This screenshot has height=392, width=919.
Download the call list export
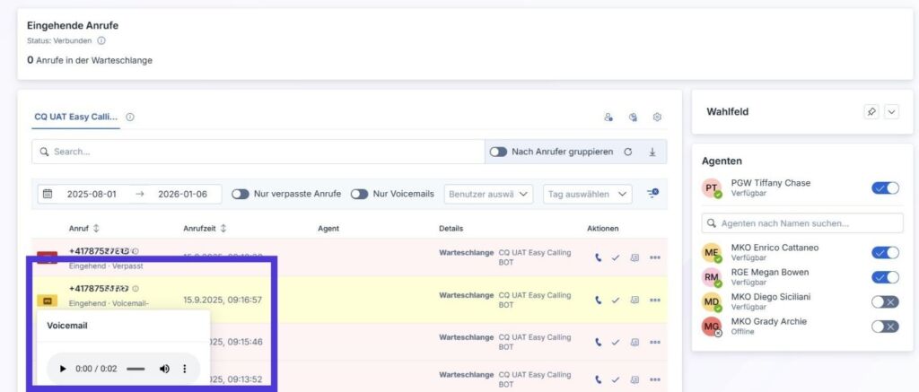(x=652, y=152)
